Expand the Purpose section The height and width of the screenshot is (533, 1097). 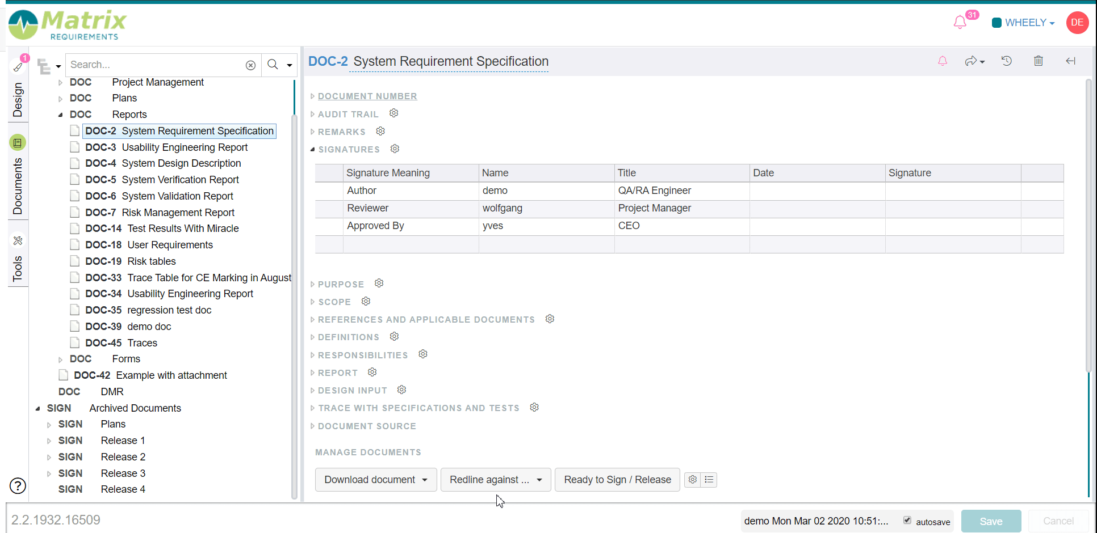coord(340,284)
